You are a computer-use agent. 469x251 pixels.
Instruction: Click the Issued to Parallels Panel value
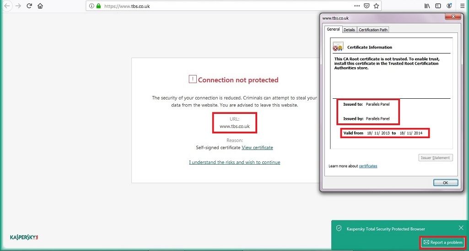[x=377, y=104]
